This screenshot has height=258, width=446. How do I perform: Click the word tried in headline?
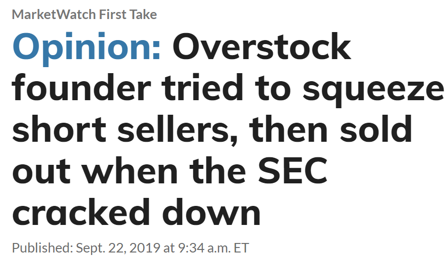(203, 87)
